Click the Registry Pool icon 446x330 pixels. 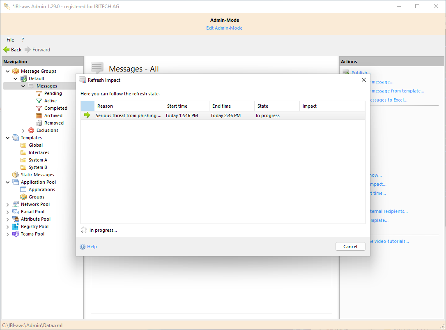coord(16,226)
